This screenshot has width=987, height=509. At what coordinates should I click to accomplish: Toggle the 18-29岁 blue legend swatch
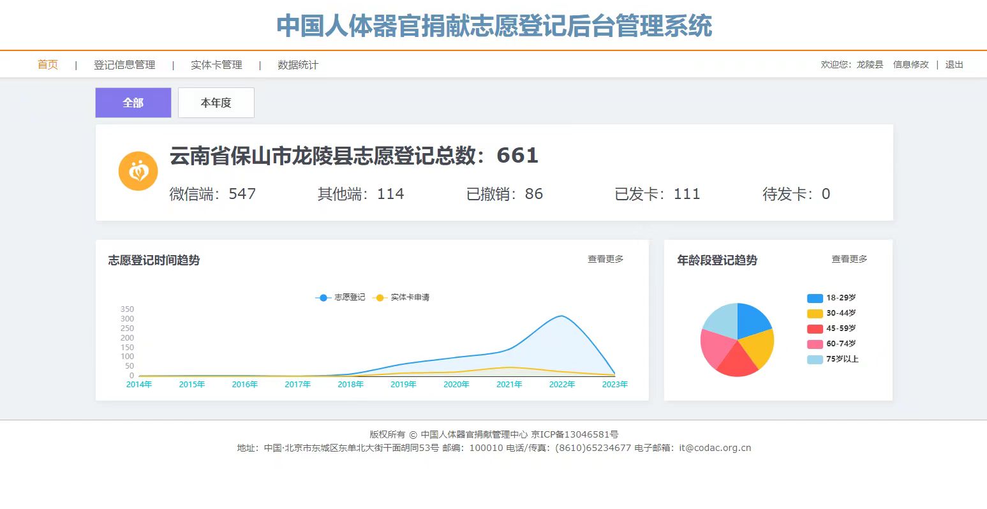pos(815,298)
